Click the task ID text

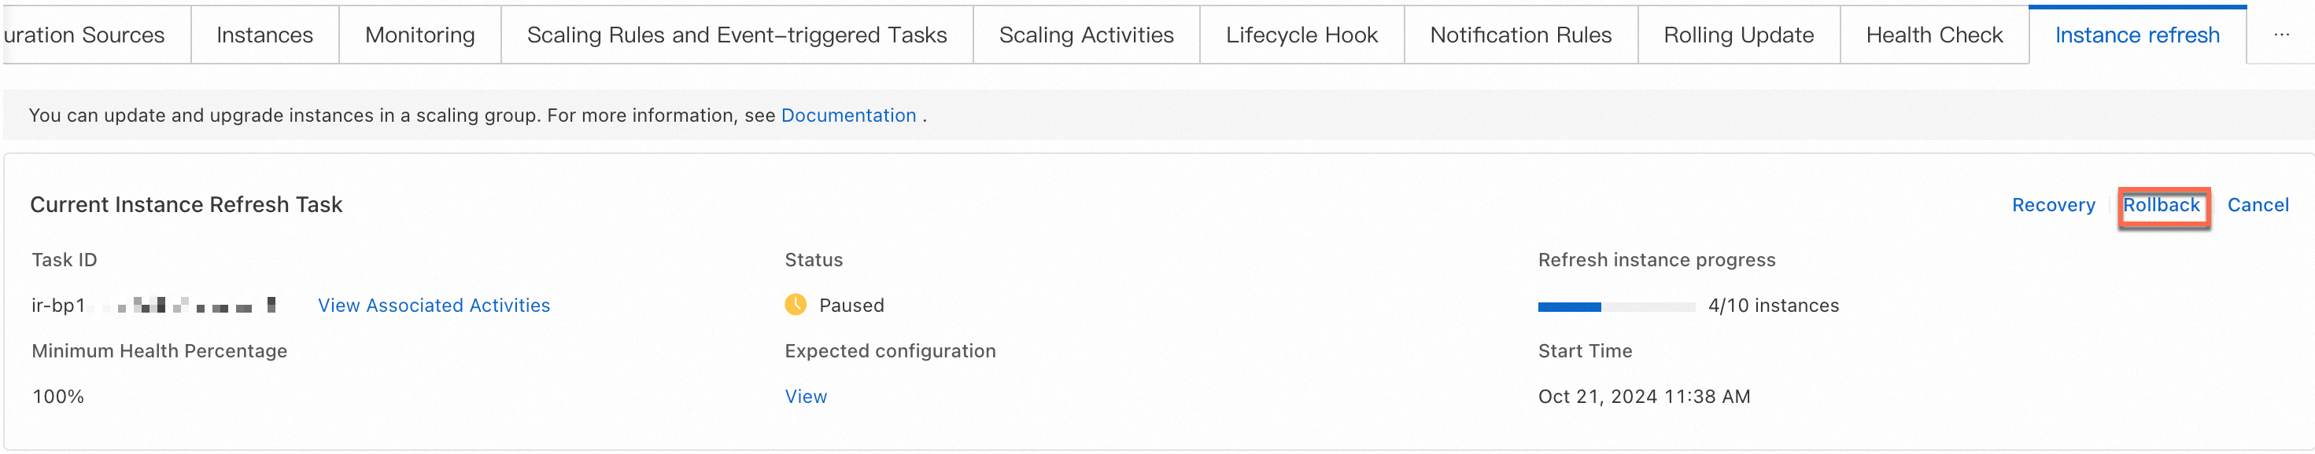click(x=153, y=306)
